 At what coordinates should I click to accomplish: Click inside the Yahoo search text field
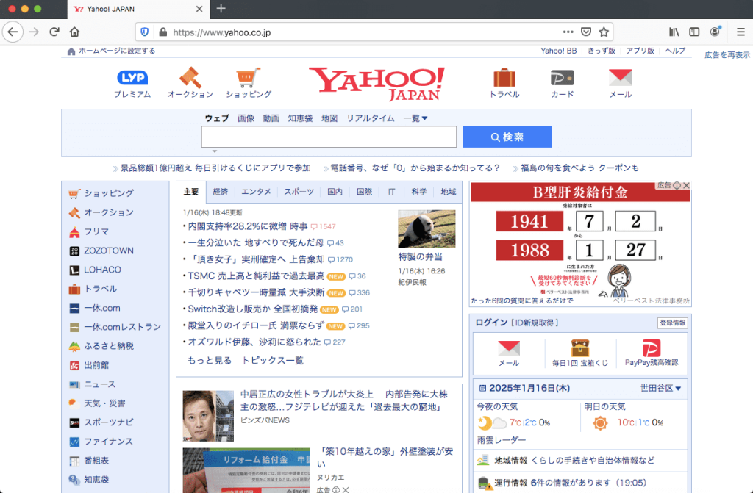tap(329, 137)
